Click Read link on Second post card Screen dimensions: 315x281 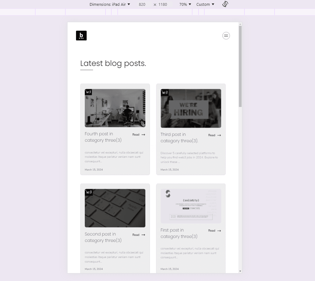point(136,235)
